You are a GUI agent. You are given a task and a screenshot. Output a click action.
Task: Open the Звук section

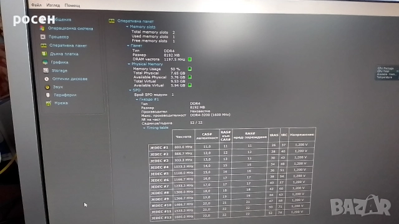point(58,87)
